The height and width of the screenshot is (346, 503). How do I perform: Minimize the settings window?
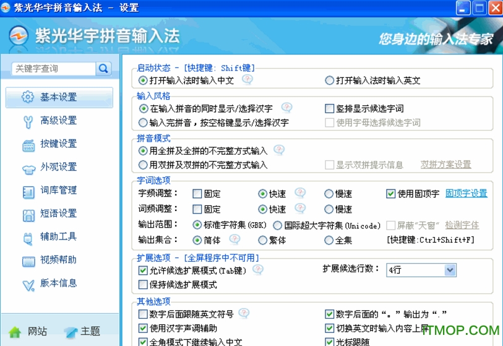463,7
